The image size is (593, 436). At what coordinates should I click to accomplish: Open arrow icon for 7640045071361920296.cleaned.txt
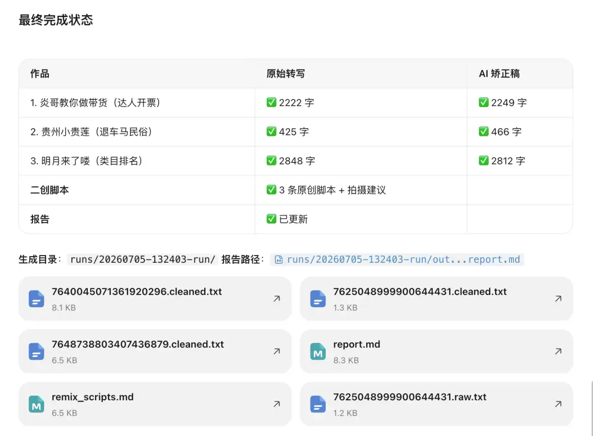(277, 299)
